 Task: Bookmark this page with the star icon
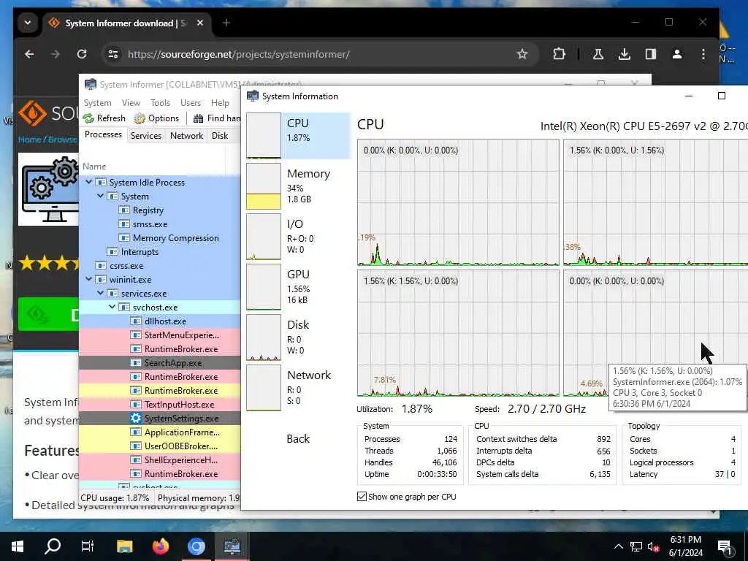pyautogui.click(x=522, y=54)
